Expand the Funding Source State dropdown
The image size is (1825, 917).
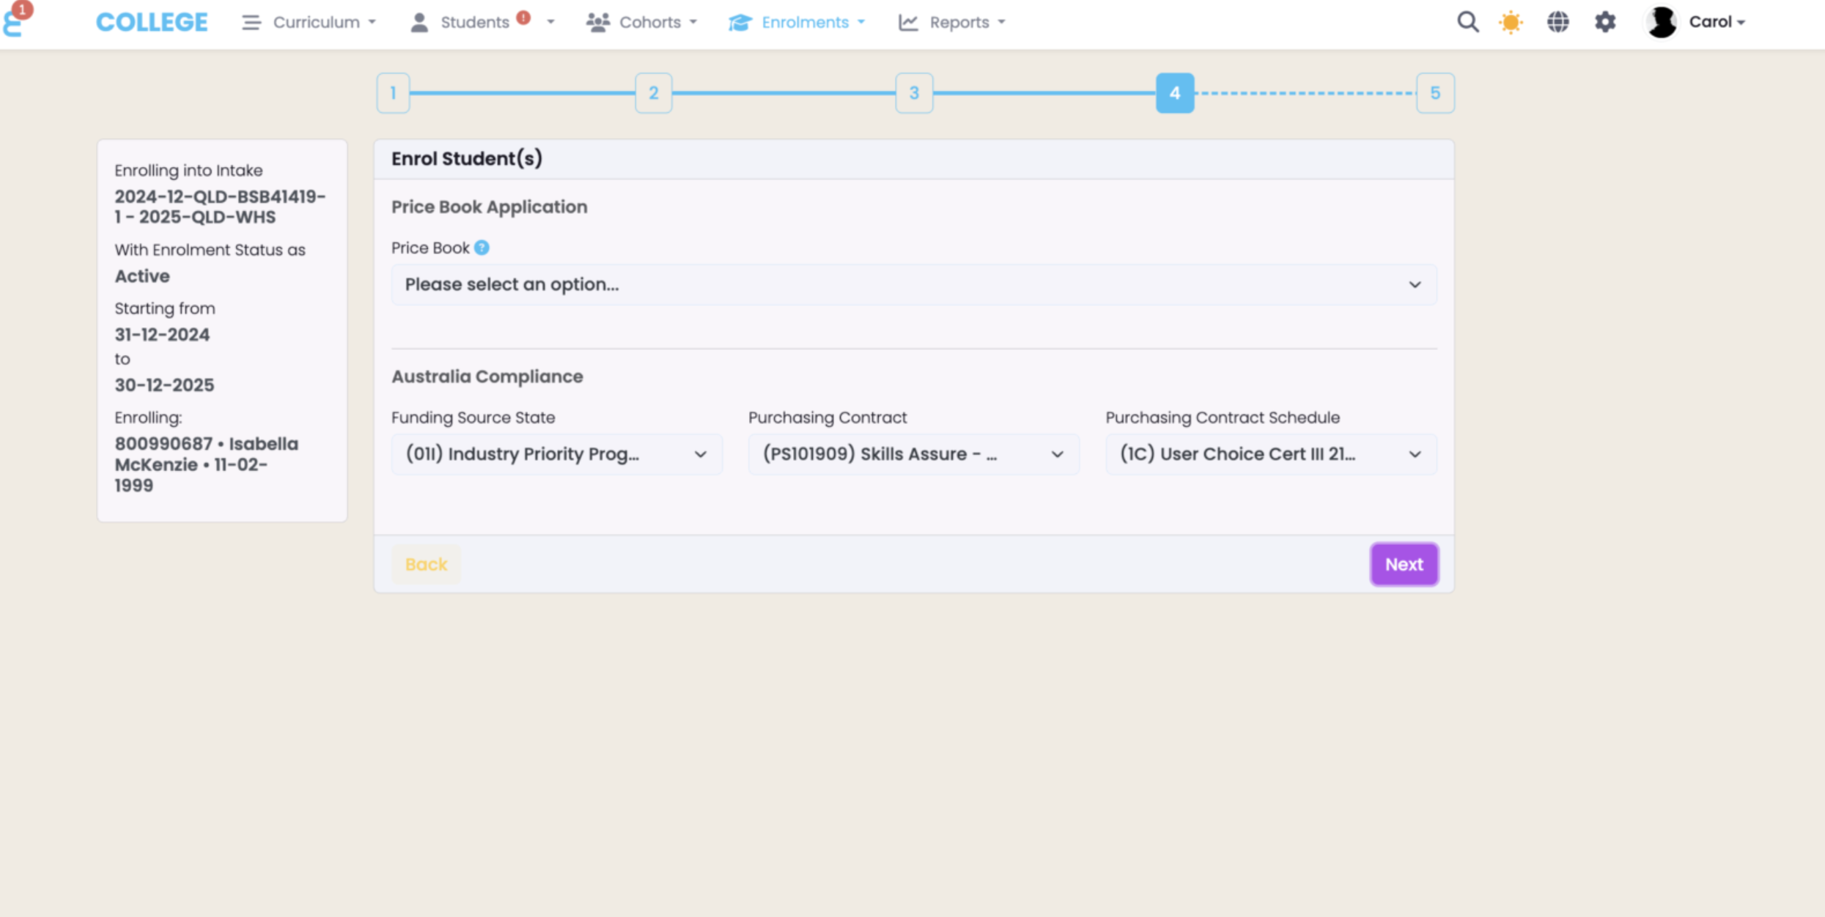pos(556,454)
